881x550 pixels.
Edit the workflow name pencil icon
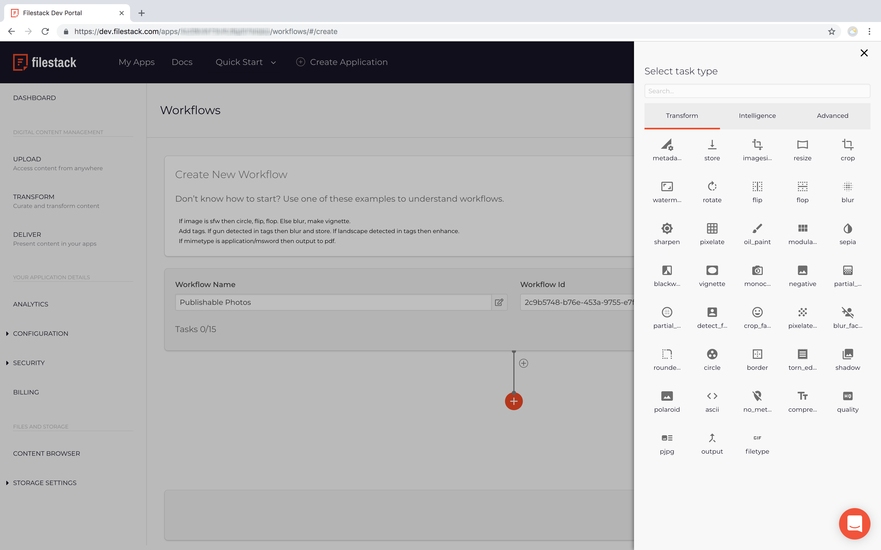[x=499, y=302]
